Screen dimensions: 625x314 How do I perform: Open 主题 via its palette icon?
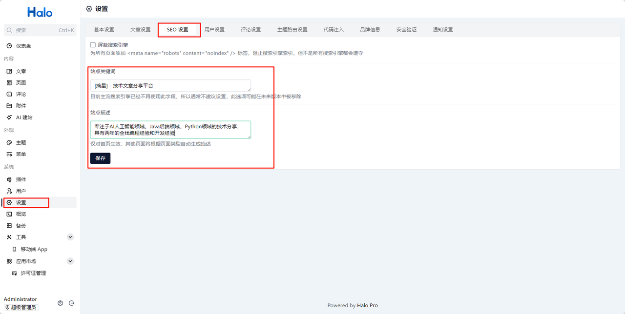pos(9,143)
